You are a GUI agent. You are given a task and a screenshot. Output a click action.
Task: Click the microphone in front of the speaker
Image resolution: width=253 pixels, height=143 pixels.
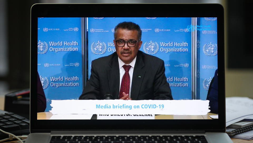coord(108,97)
